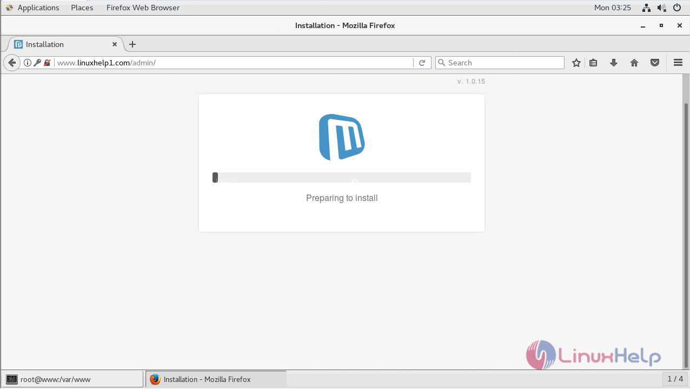
Task: Open the volume speaker icon
Action: (662, 8)
